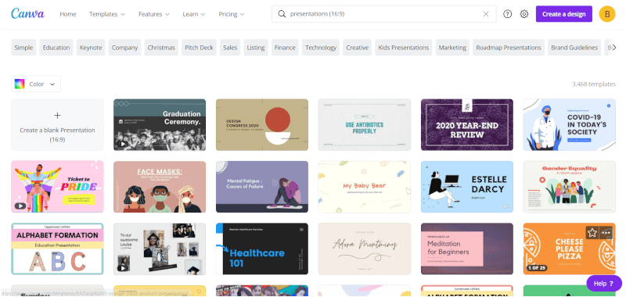Open the To our awesome Louise template

(x=160, y=249)
